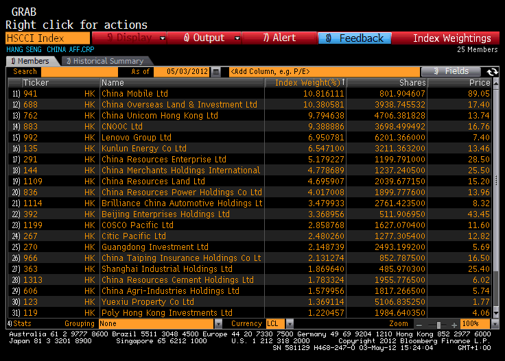
Task: Open the Feedback button
Action: pyautogui.click(x=355, y=38)
